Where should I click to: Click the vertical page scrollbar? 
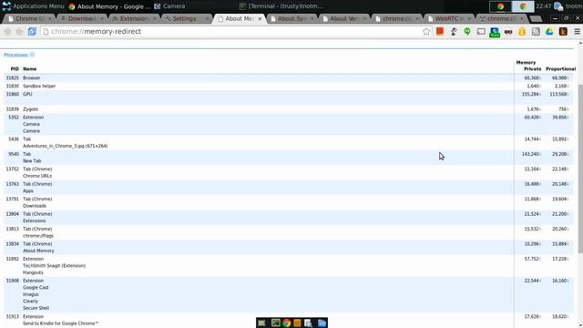click(580, 169)
